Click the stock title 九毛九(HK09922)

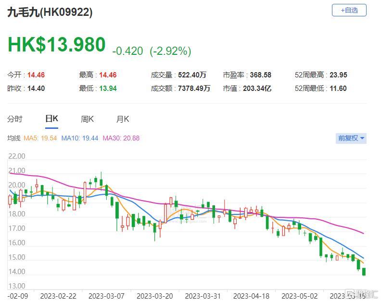pos(50,12)
